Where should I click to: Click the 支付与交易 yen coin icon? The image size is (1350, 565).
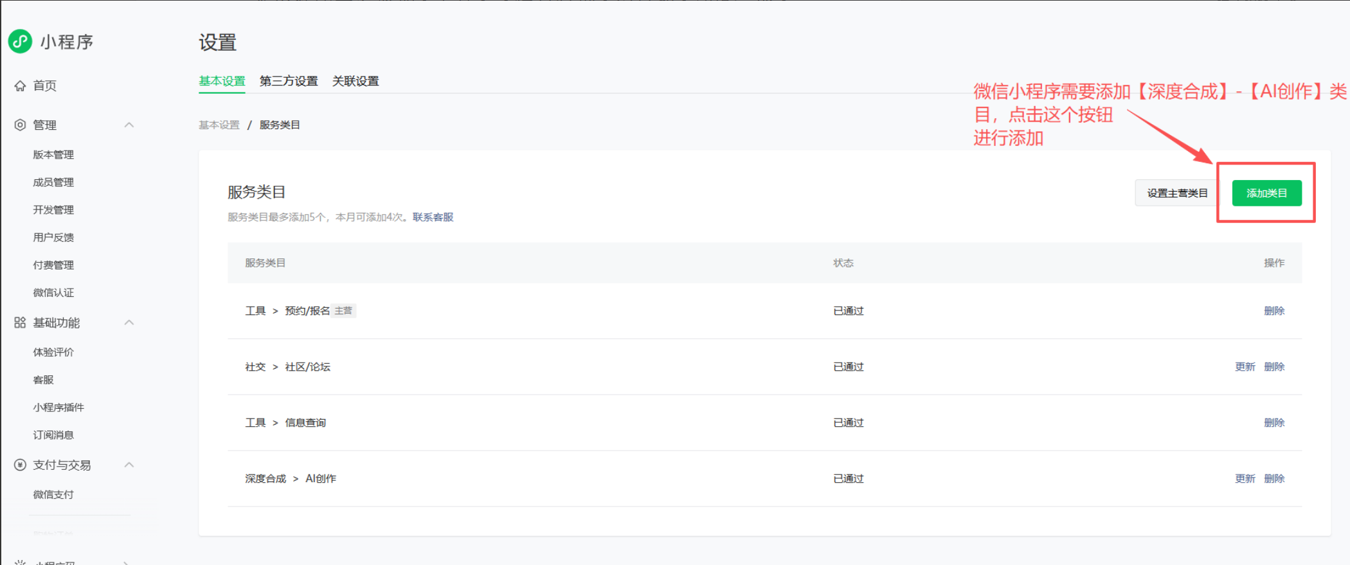point(20,465)
